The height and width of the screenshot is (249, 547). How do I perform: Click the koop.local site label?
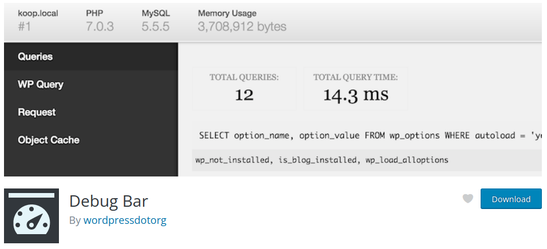point(38,14)
